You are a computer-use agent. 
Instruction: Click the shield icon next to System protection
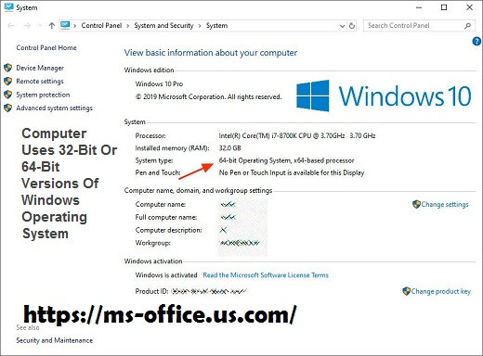[x=8, y=95]
